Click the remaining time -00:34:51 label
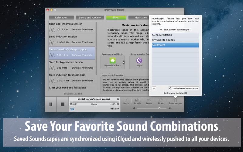The height and width of the screenshot is (152, 243). point(115,104)
